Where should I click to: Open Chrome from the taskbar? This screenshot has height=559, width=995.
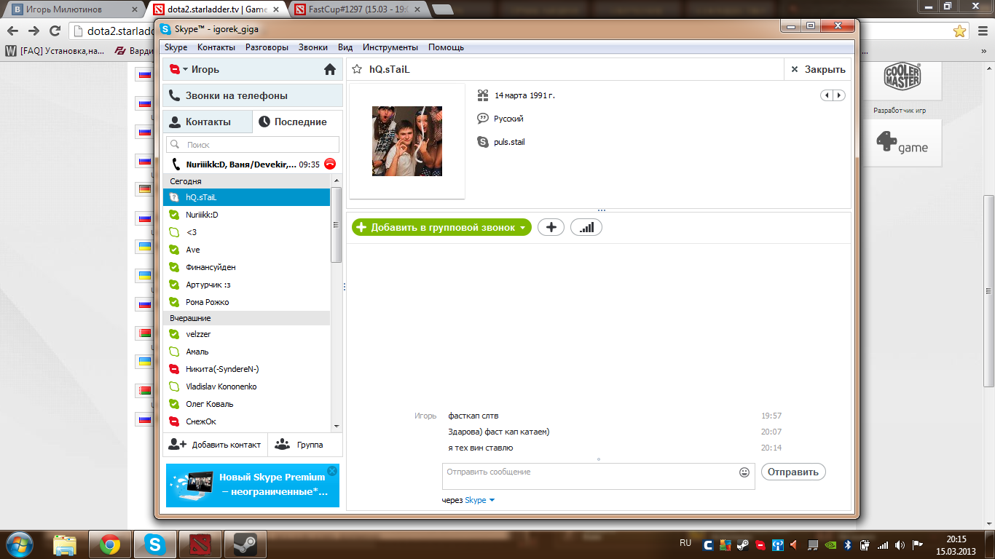point(110,544)
